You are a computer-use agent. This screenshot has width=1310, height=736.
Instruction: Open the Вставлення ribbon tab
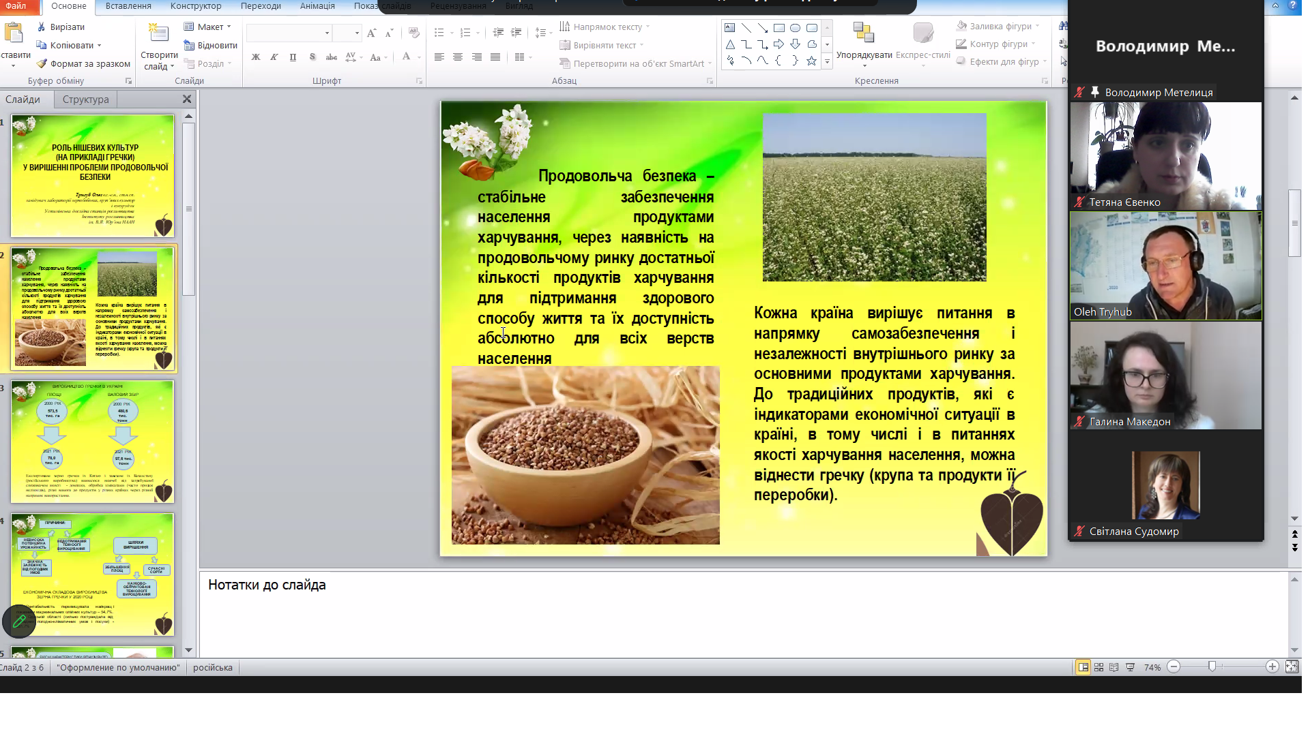click(128, 5)
